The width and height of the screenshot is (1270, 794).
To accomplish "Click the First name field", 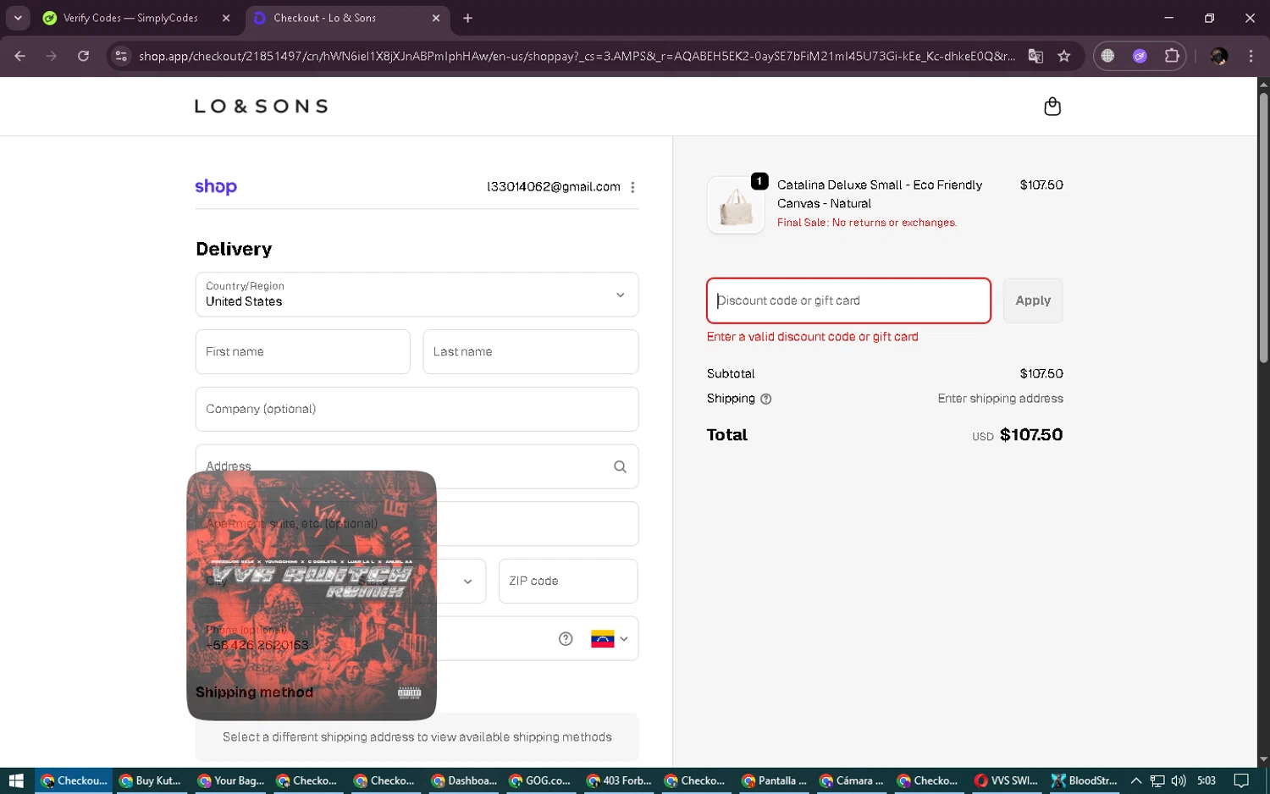I will coord(303,351).
